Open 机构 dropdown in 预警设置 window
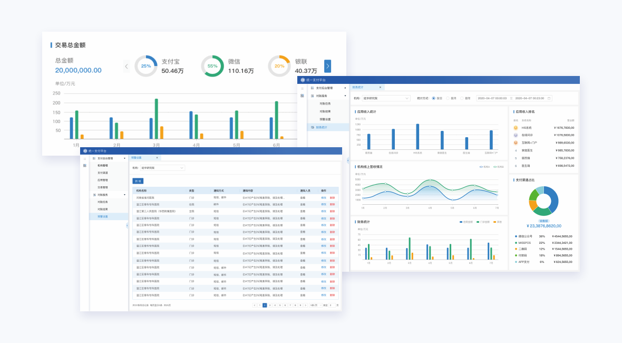622x343 pixels. tap(162, 168)
